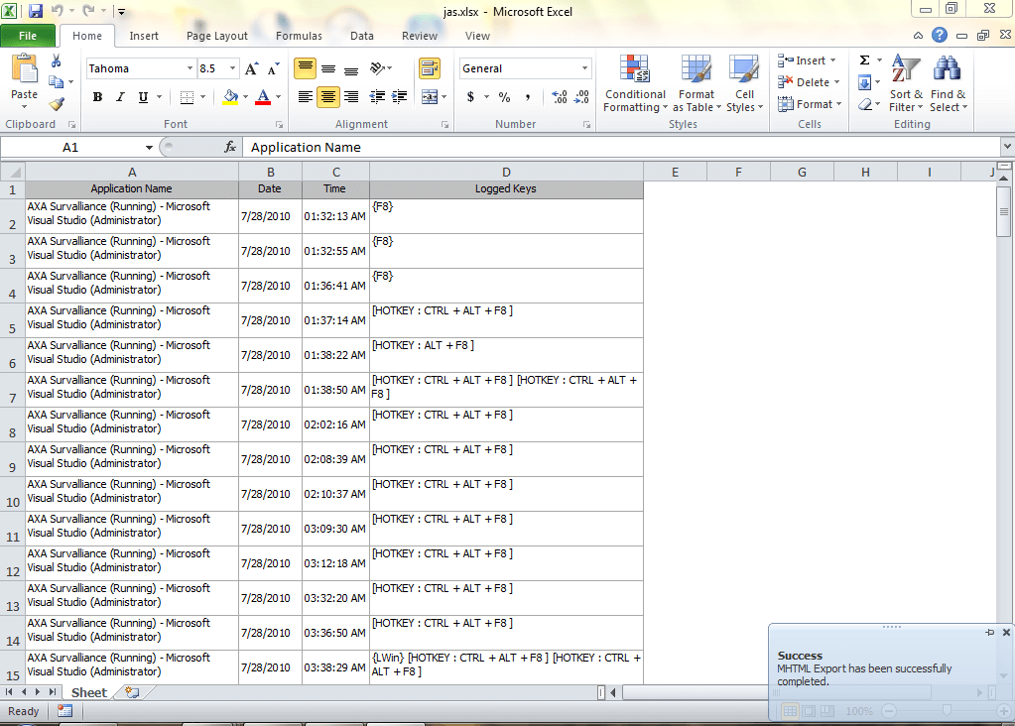Viewport: 1015px width, 726px height.
Task: Click the yellow Fill Color swatch
Action: point(230,97)
